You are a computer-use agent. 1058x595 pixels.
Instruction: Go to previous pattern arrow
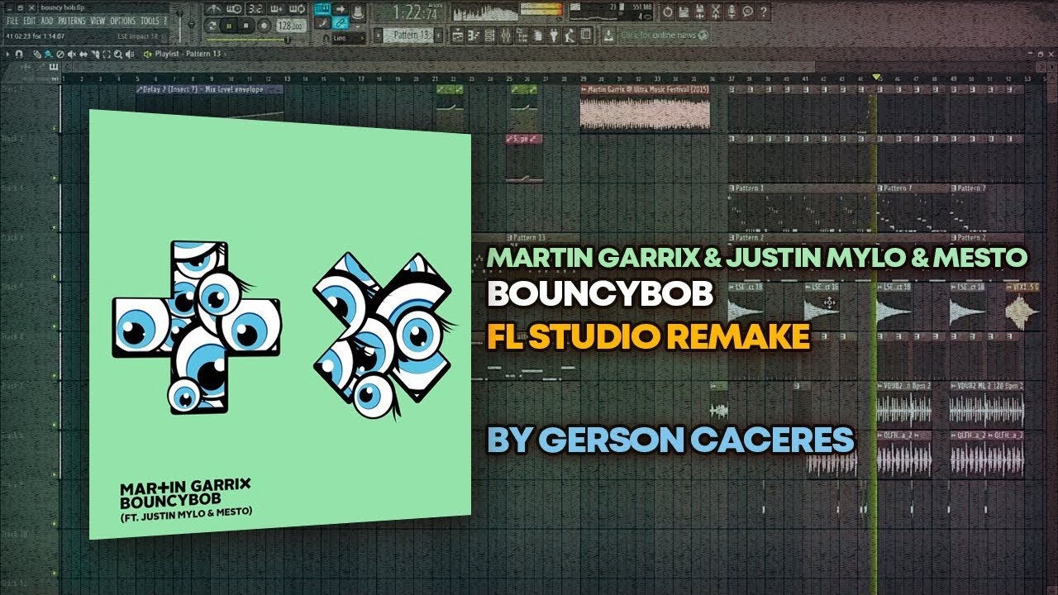[378, 35]
